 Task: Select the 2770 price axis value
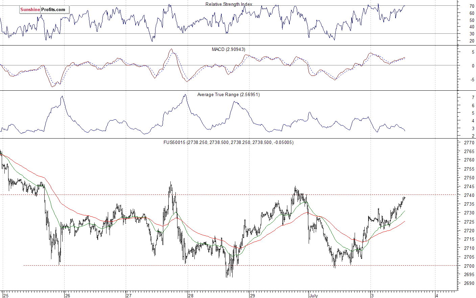469,143
